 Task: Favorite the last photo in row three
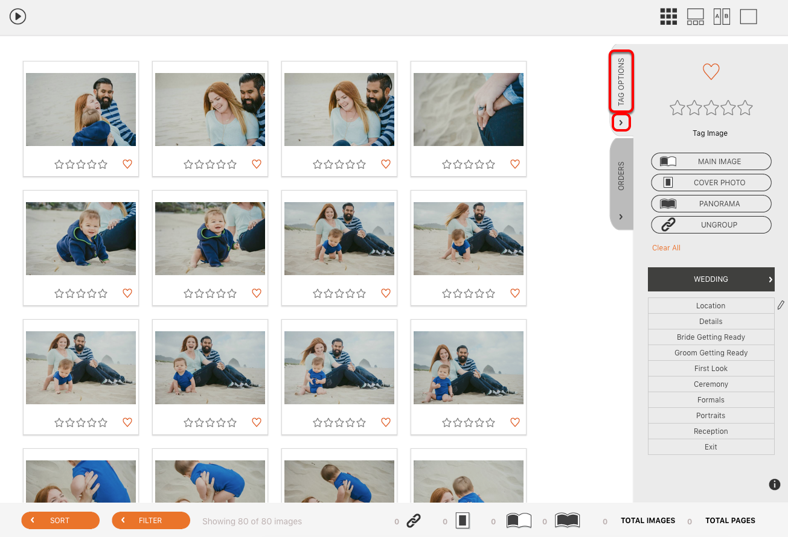click(515, 422)
